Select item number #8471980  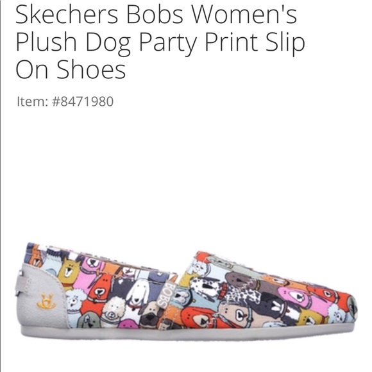[83, 101]
